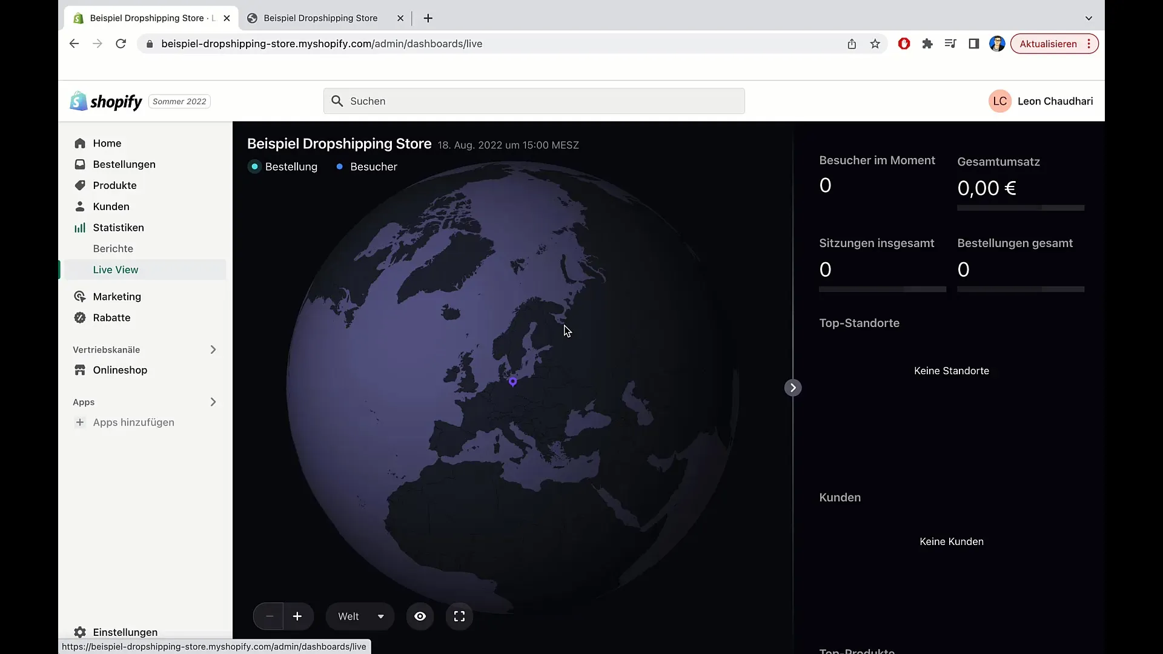This screenshot has height=654, width=1163.
Task: Click the Rabatte (Discounts) icon
Action: click(x=79, y=317)
